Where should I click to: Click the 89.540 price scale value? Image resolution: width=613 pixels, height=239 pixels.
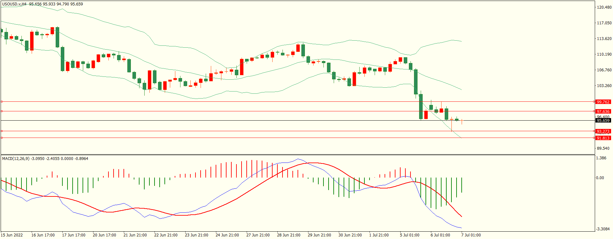click(603, 148)
